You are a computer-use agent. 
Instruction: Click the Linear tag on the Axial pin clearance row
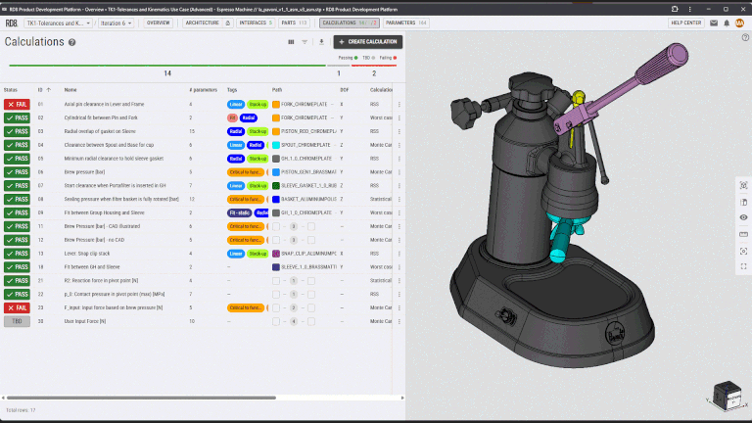[235, 104]
